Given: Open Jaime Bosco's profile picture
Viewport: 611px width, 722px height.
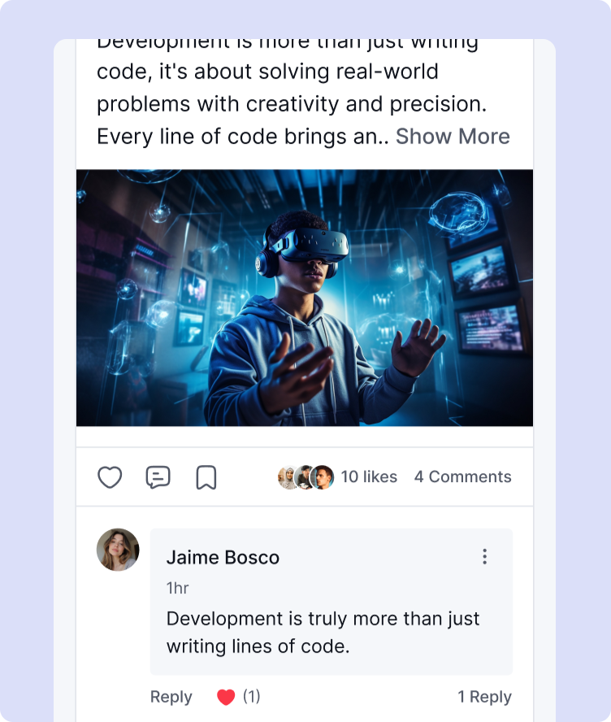Looking at the screenshot, I should (x=118, y=550).
